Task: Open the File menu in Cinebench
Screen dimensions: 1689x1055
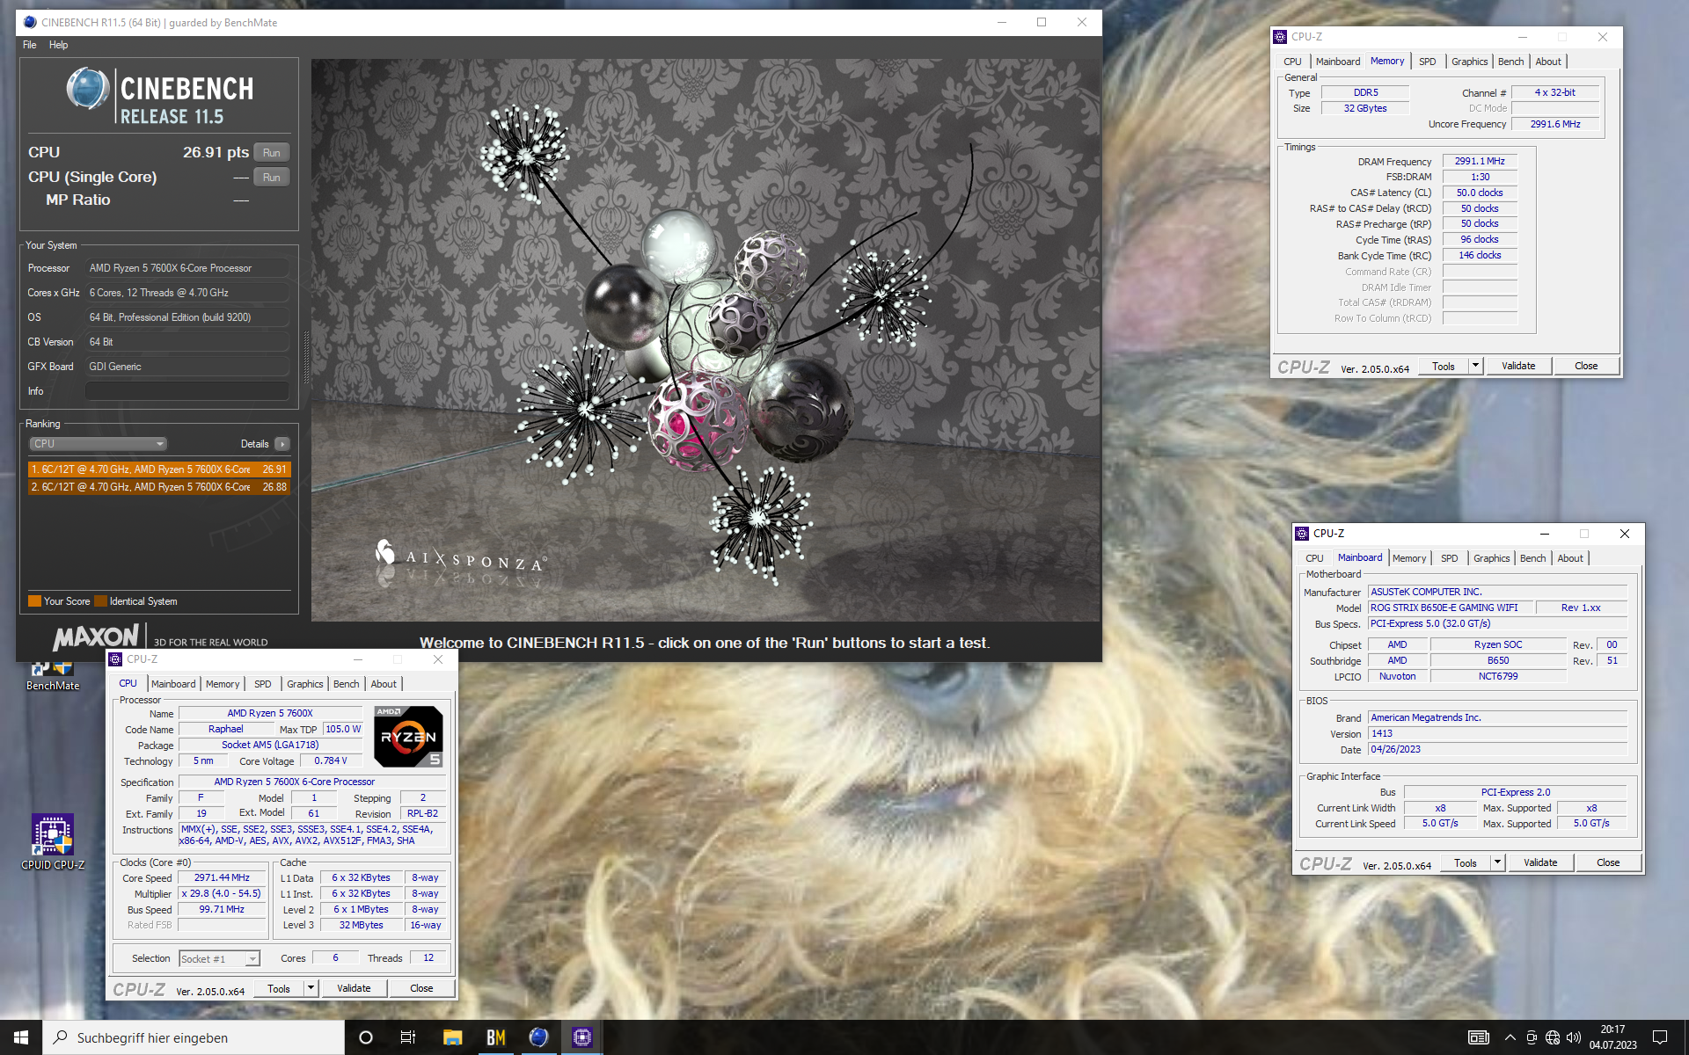Action: click(30, 45)
